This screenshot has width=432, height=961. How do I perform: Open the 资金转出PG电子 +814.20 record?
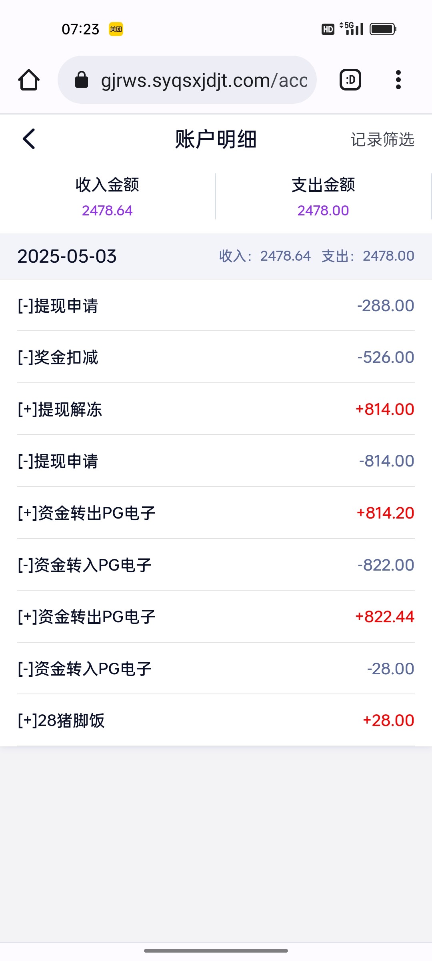[x=216, y=513]
